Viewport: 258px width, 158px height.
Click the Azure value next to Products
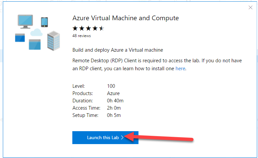click(113, 93)
